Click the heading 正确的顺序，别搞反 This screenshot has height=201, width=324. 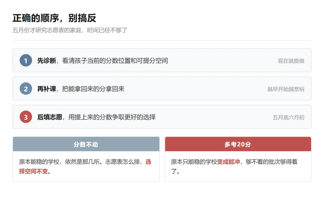54,18
